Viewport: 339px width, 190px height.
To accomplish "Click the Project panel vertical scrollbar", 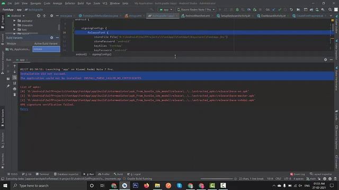I will tap(59, 27).
